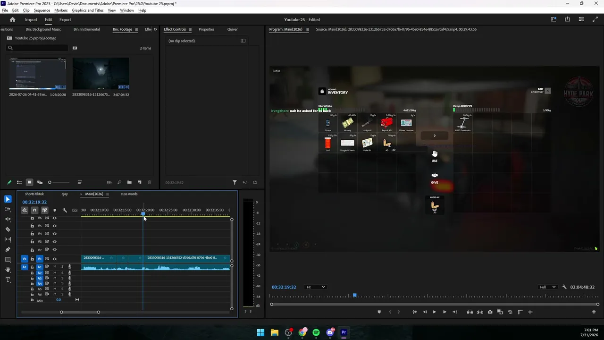The image size is (604, 340).
Task: Open Main(2026) timeline panel menu
Action: [108, 194]
